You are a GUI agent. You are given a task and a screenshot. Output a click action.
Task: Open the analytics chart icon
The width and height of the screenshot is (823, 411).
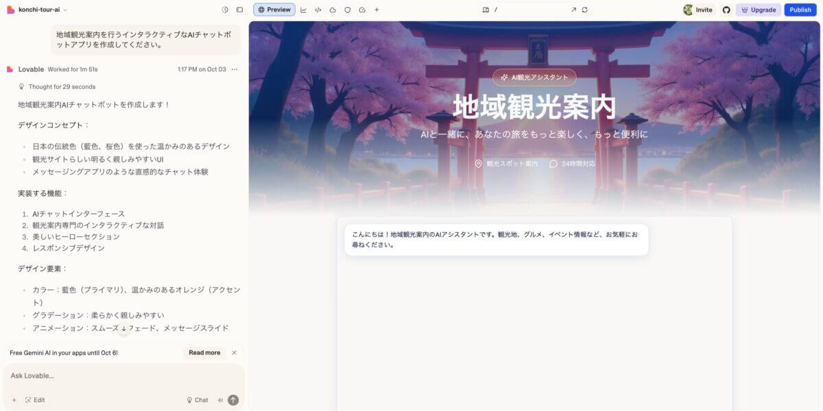pos(303,10)
